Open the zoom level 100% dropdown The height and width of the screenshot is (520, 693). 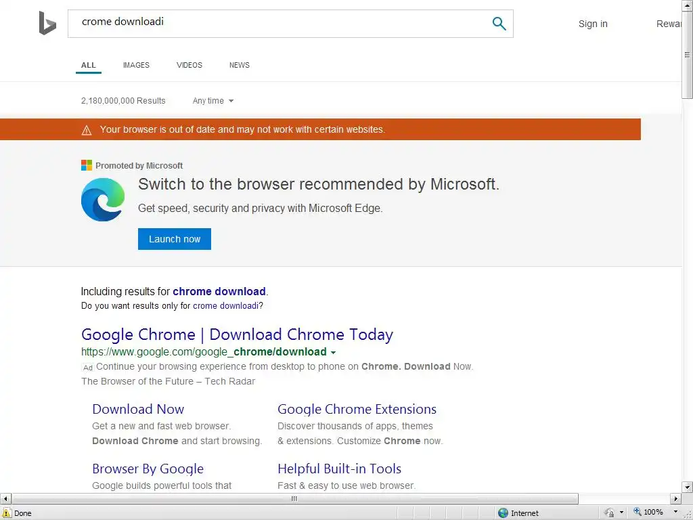pos(674,513)
